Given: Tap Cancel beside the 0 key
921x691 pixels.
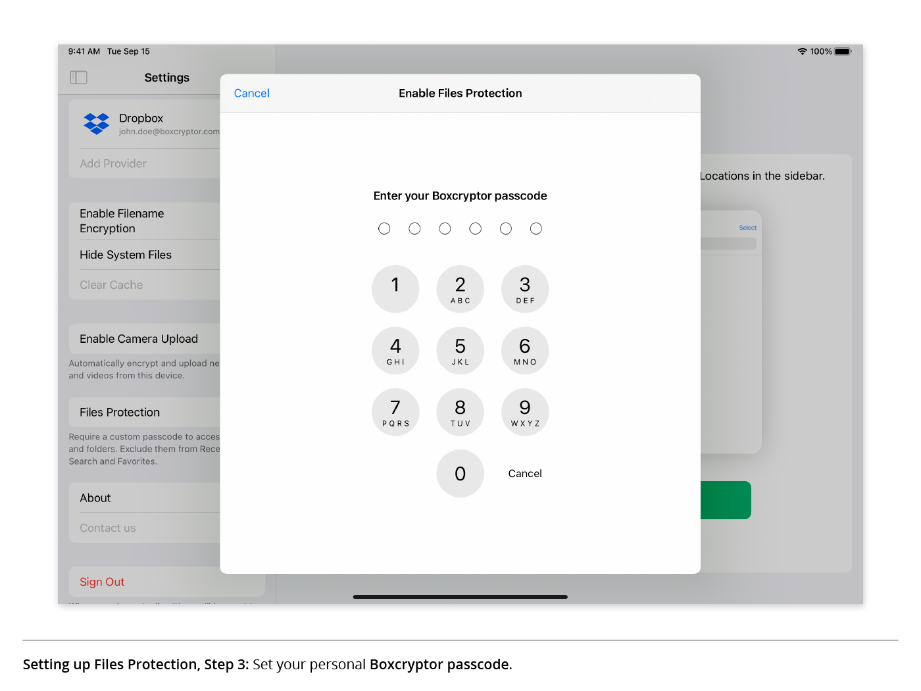Looking at the screenshot, I should pos(525,473).
